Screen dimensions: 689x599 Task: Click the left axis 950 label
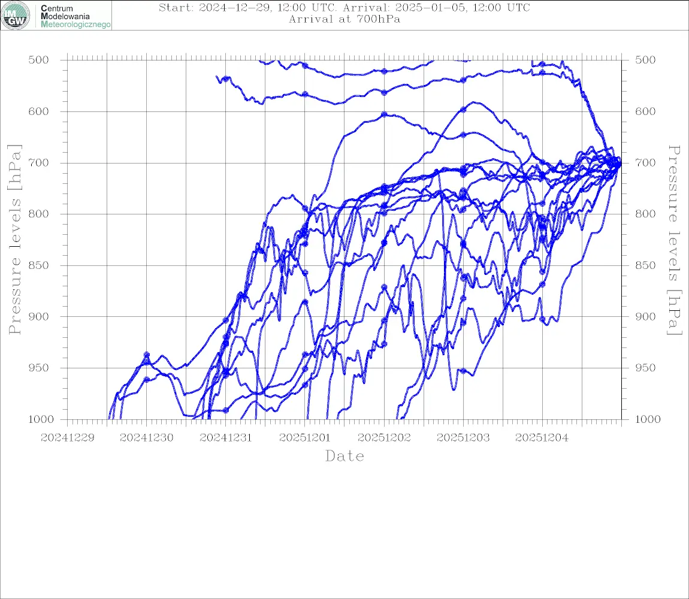(39, 368)
